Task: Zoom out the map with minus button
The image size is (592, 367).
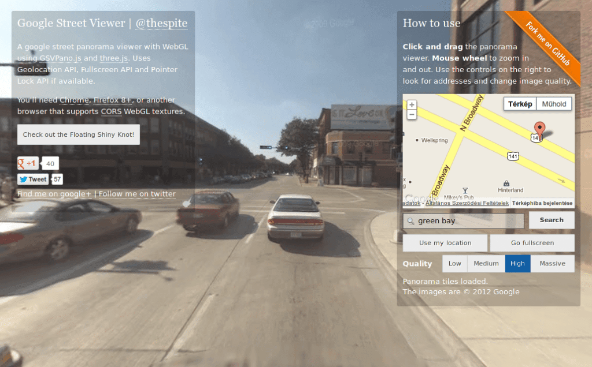Action: point(412,115)
